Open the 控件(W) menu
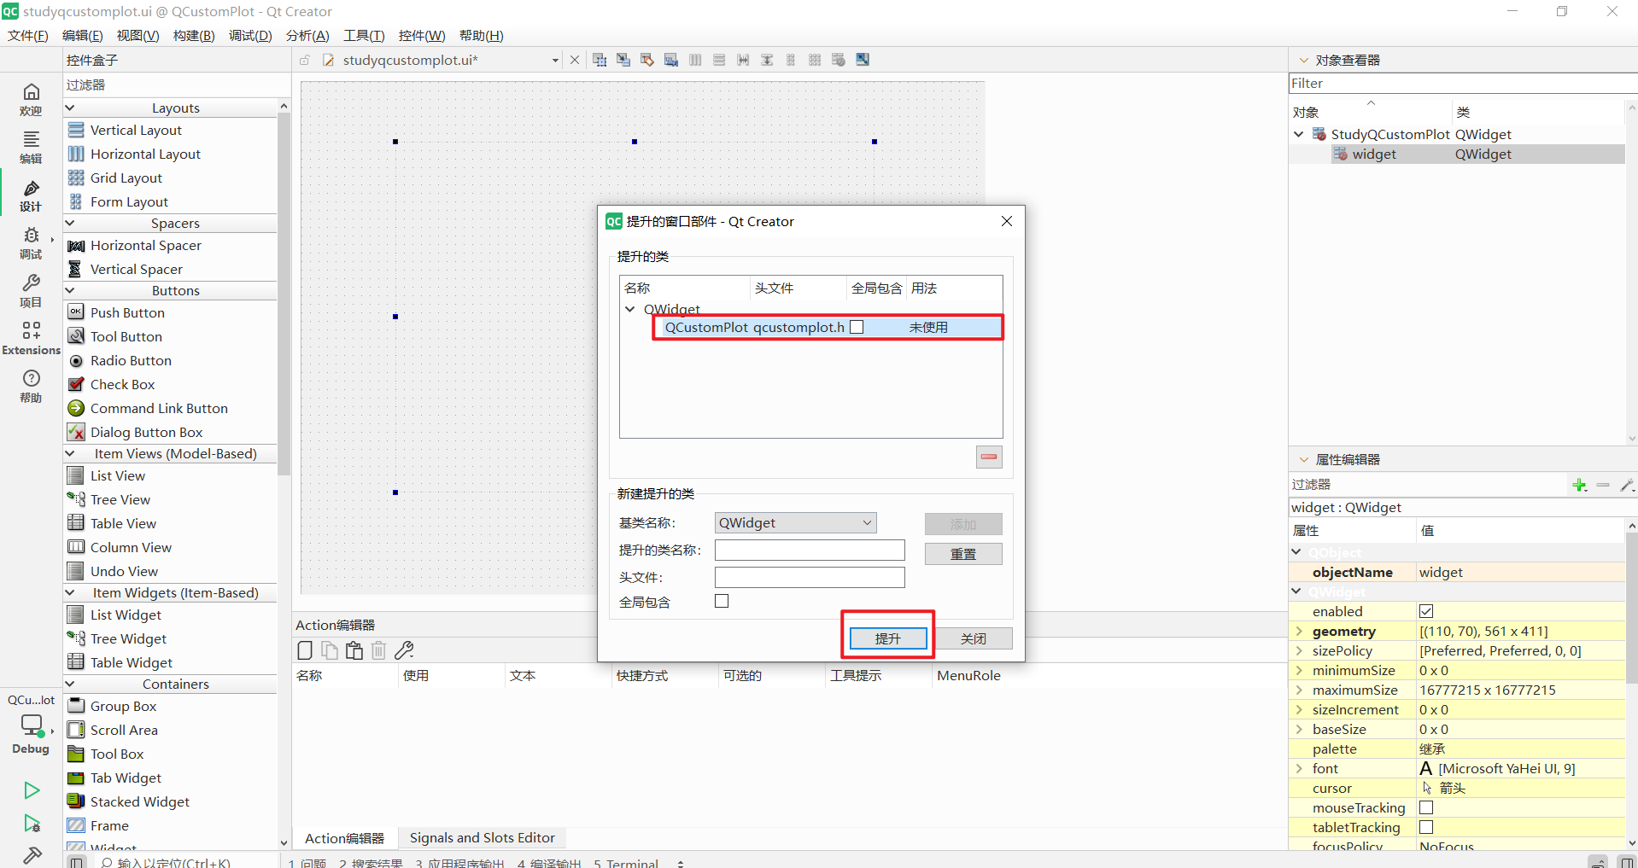The image size is (1638, 868). 422,36
